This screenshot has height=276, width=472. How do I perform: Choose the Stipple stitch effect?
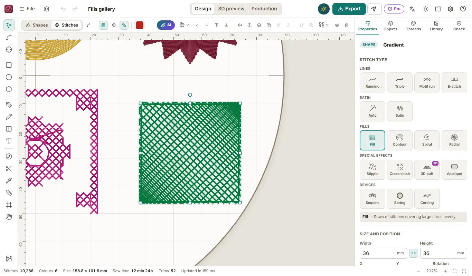click(x=372, y=170)
